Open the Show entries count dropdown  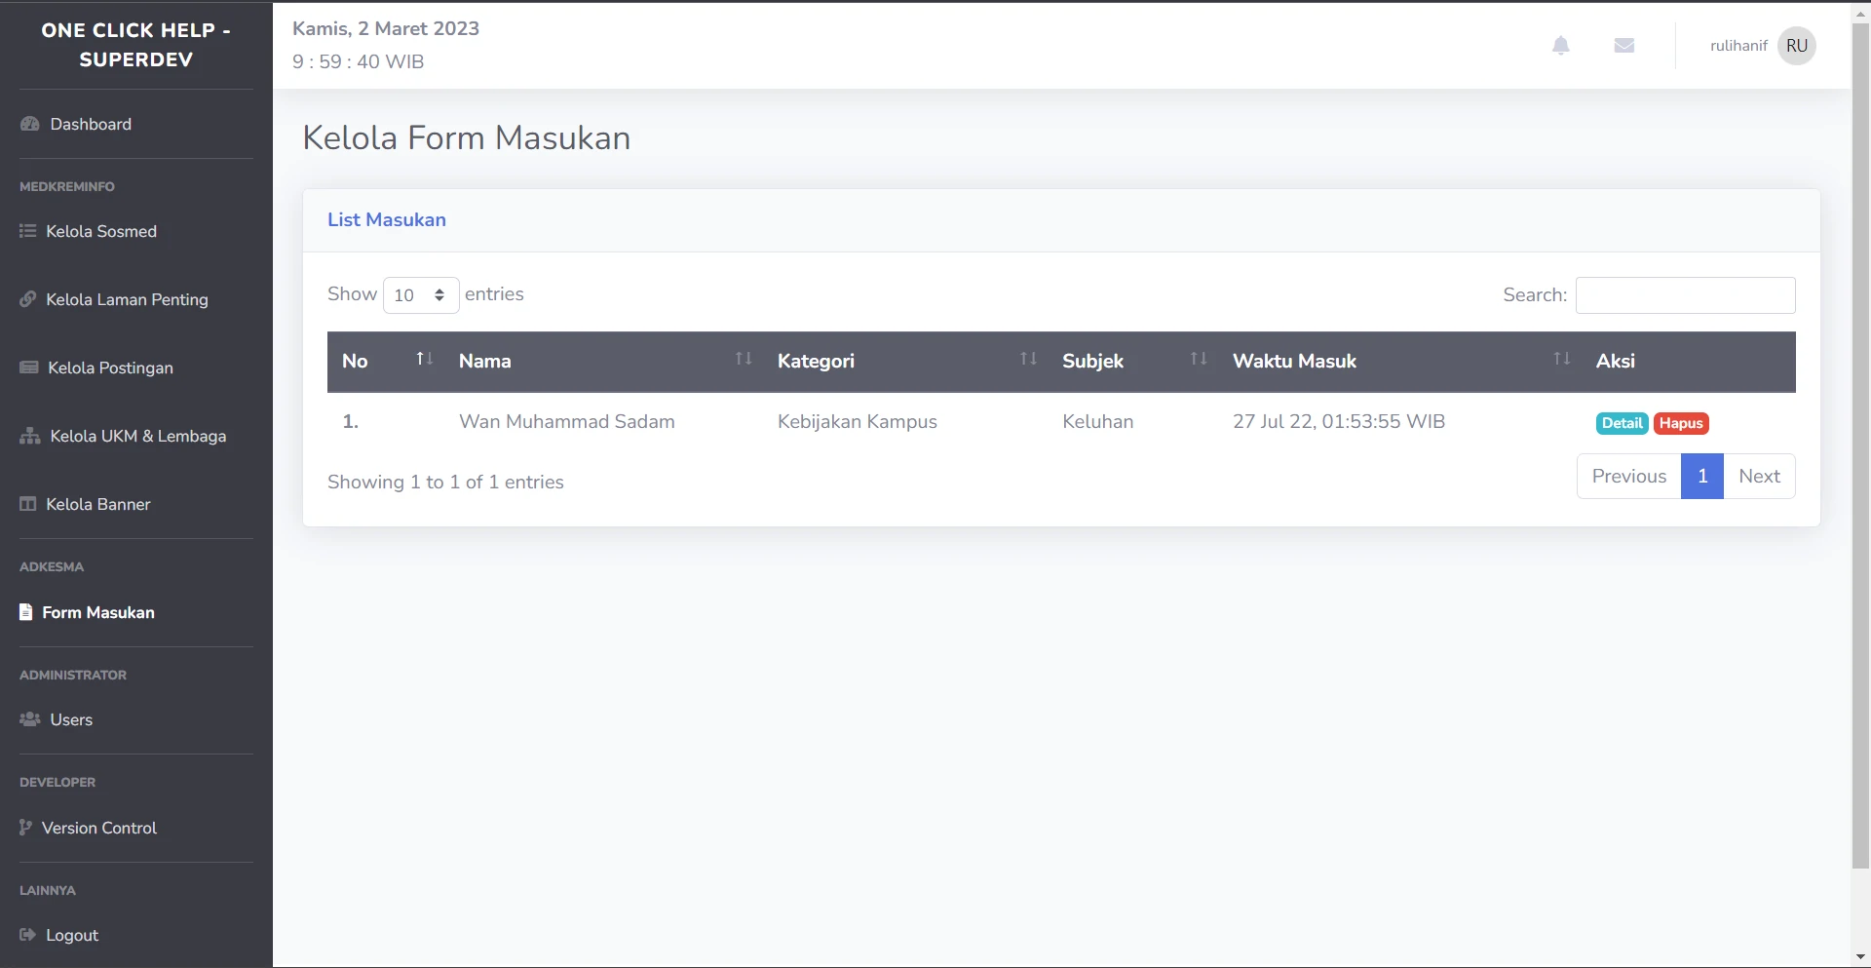tap(421, 295)
